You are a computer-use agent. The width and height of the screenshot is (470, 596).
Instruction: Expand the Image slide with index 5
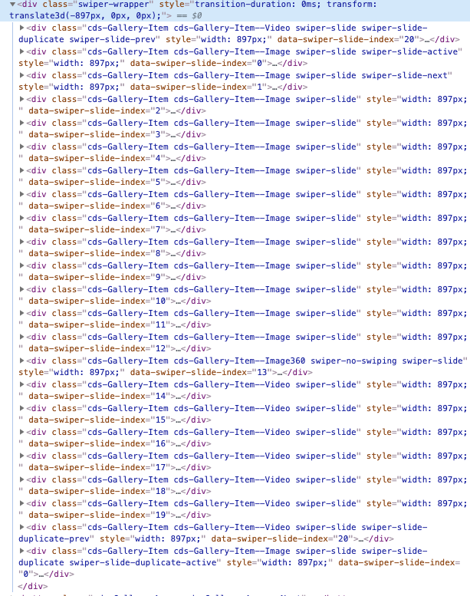coord(22,170)
